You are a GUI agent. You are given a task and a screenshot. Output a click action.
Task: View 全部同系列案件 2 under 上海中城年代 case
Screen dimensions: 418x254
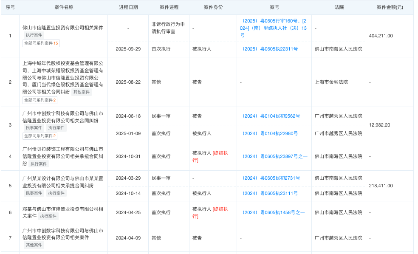click(40, 100)
